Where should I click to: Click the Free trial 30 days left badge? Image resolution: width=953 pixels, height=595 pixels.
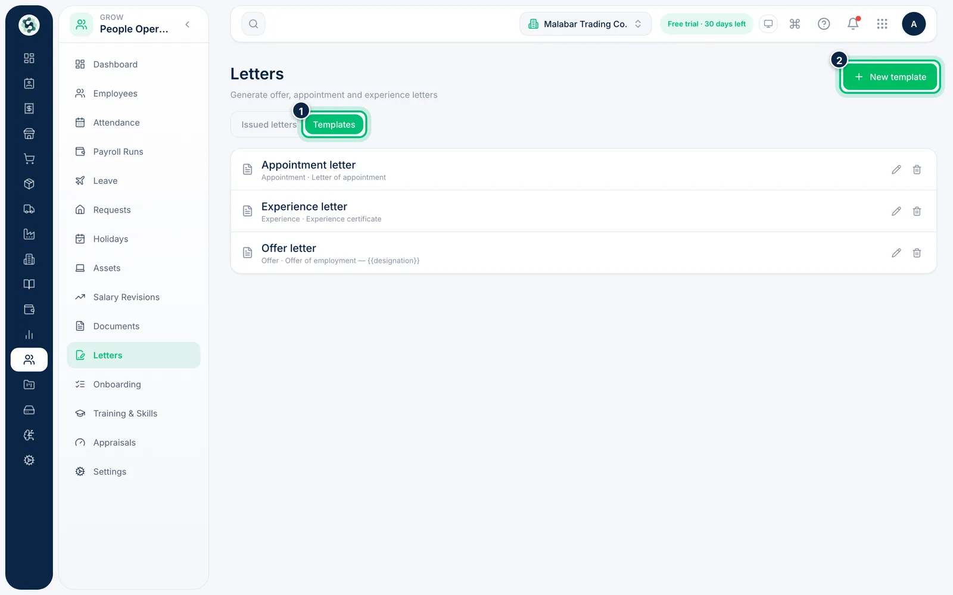tap(706, 24)
